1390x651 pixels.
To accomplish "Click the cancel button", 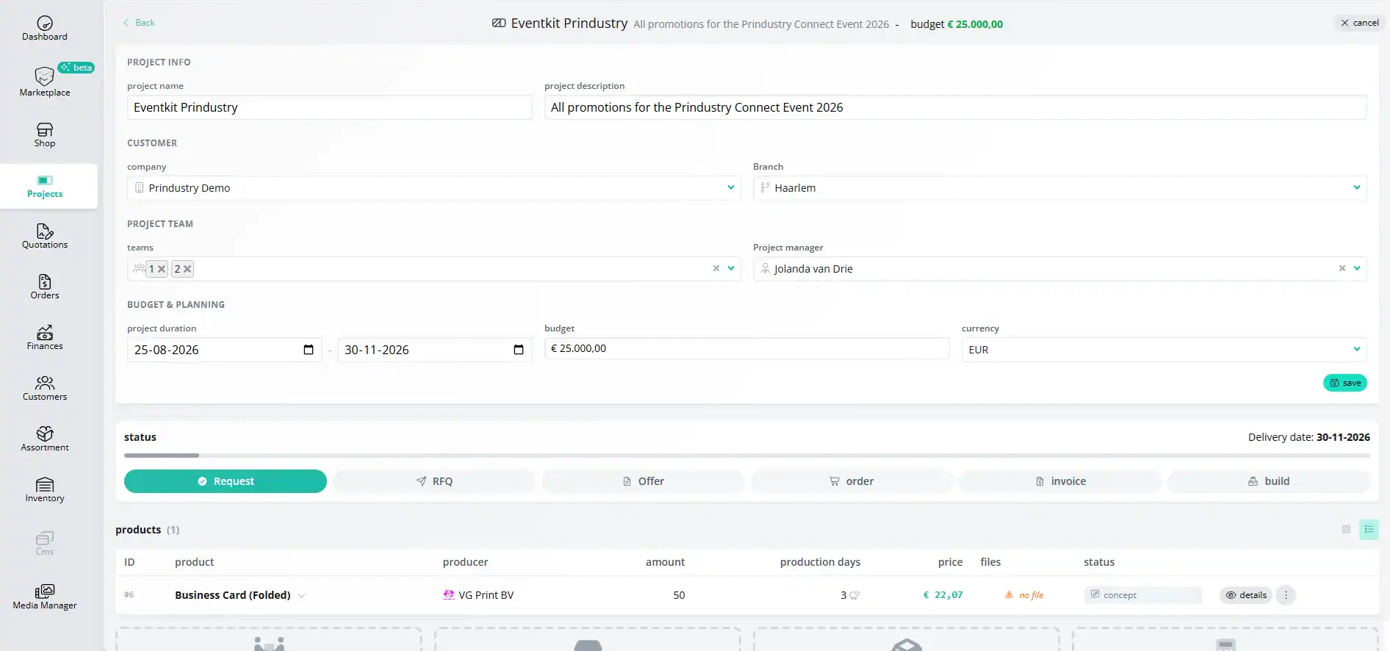I will (1360, 23).
